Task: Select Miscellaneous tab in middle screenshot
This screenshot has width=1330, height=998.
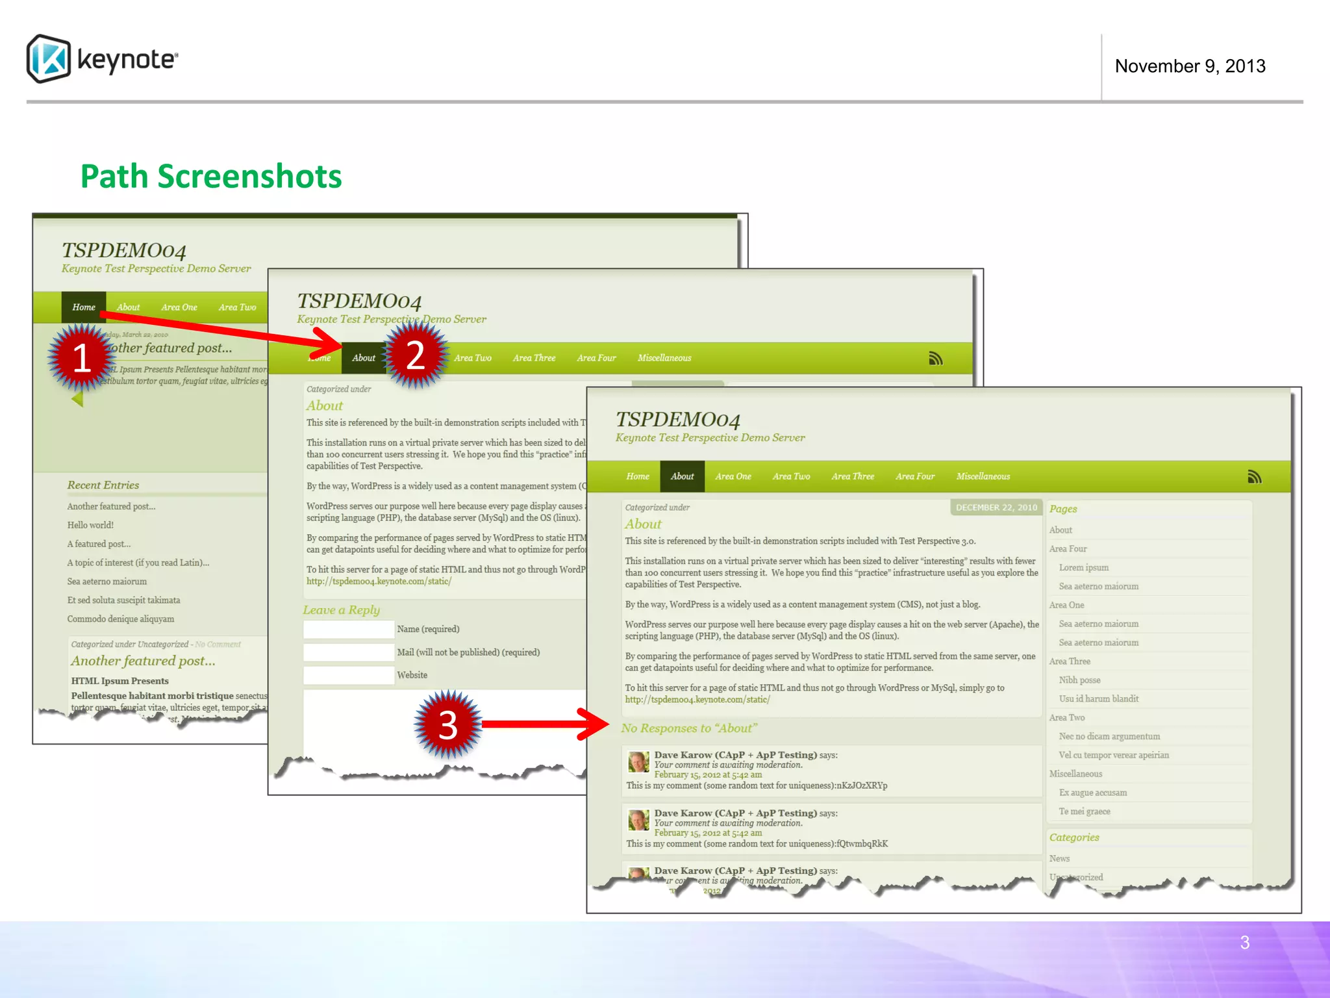Action: 664,358
